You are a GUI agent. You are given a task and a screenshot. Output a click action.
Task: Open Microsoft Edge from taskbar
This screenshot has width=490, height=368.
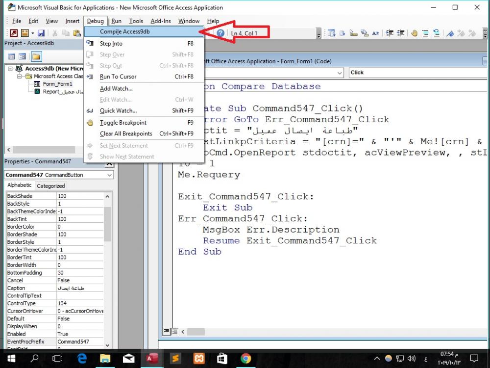(x=81, y=359)
